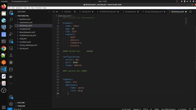The width and height of the screenshot is (196, 110).
Task: Click the clock in the top bar
Action: (x=103, y=1)
